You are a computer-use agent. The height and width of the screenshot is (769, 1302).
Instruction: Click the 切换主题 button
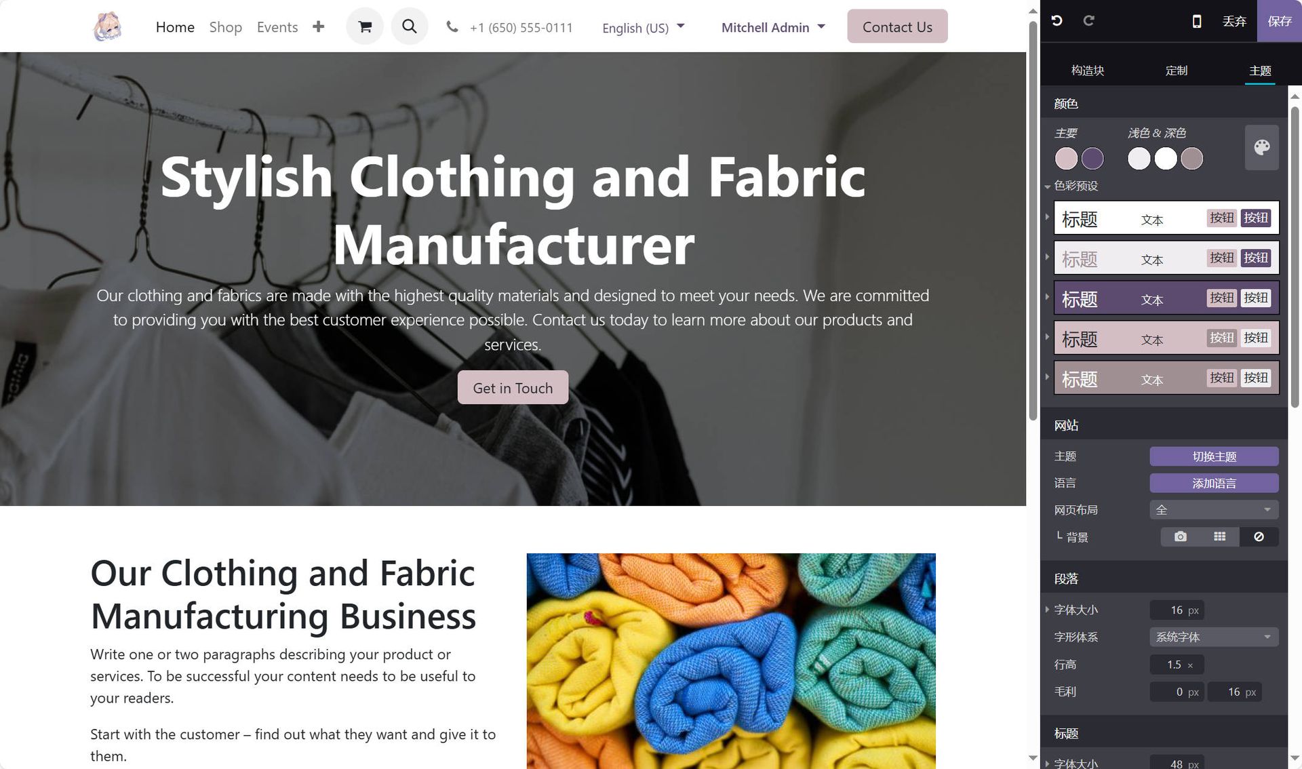(1214, 456)
